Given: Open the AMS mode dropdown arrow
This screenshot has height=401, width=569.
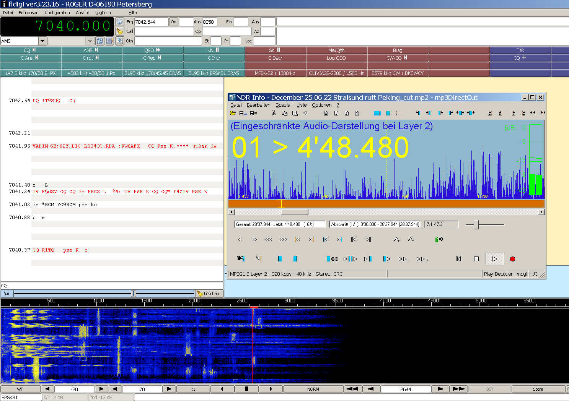Looking at the screenshot, I should click(42, 41).
